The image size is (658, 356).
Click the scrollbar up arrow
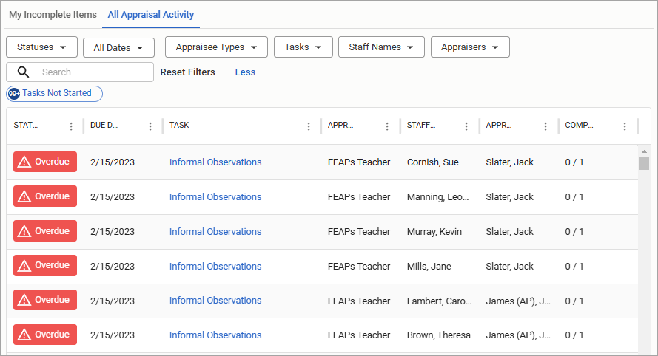tap(644, 151)
